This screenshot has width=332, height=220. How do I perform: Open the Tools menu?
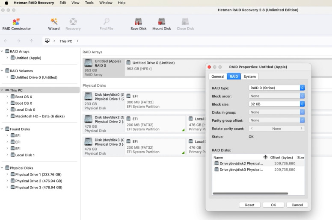tap(89, 3)
